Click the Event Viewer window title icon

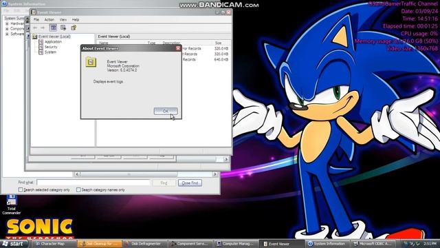click(34, 12)
